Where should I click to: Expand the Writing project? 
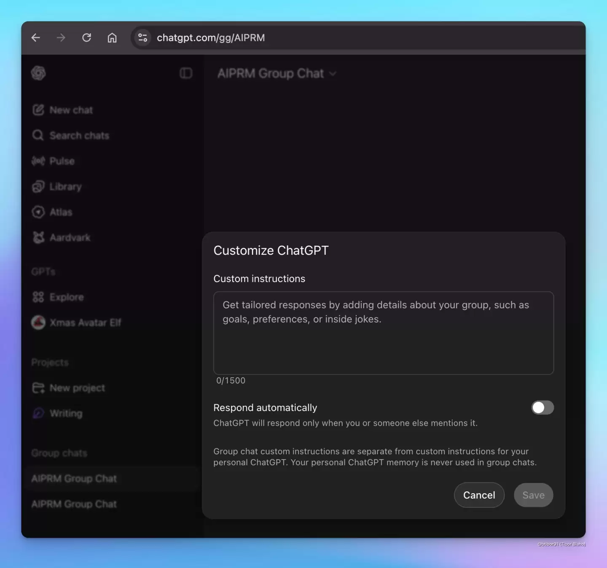[x=66, y=413]
